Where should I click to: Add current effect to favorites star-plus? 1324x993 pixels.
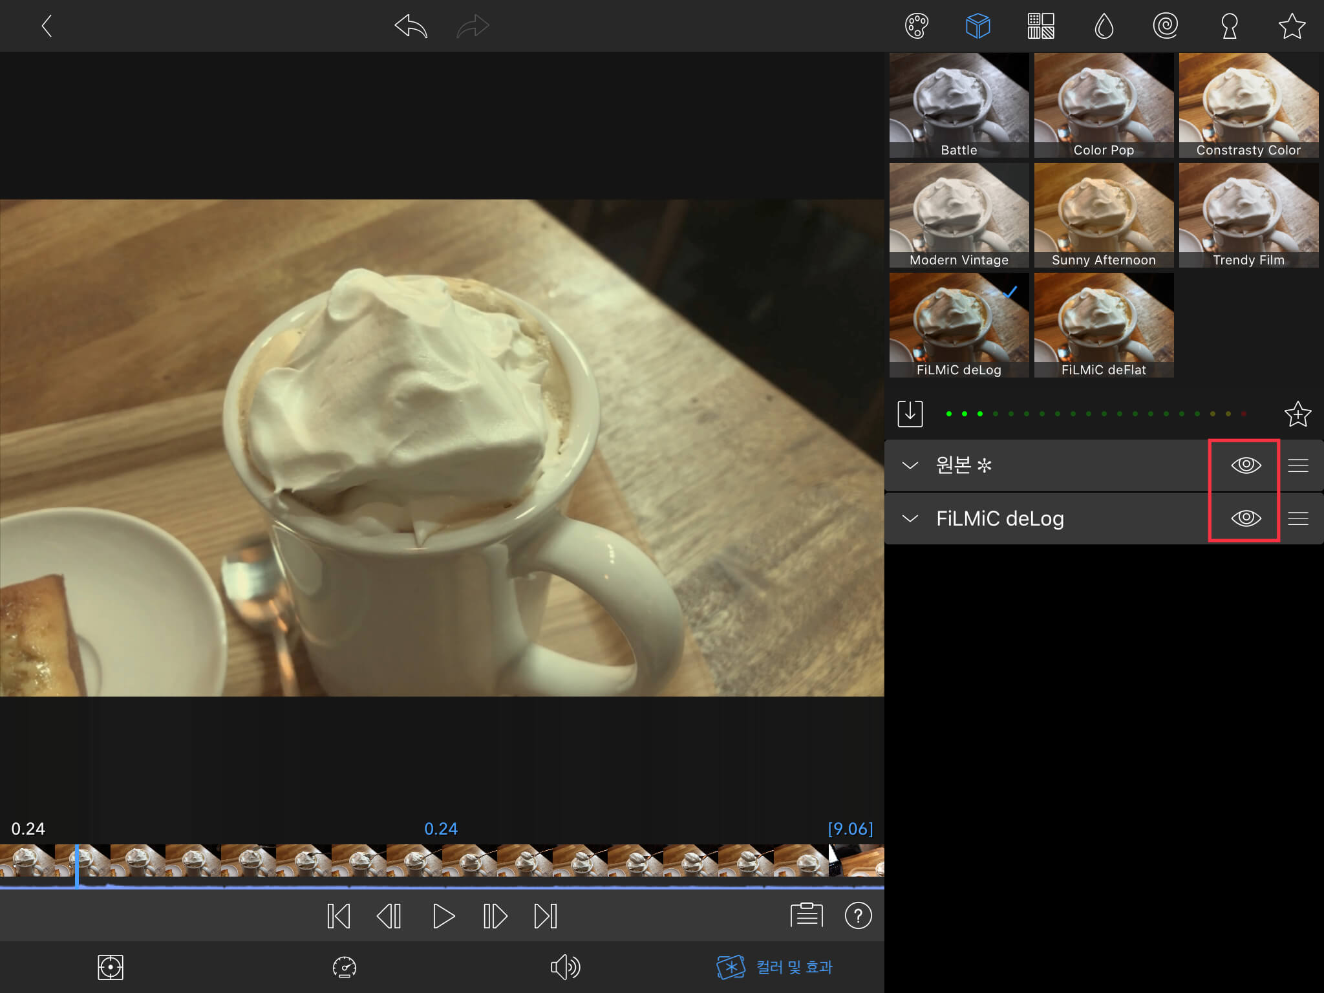click(1297, 414)
